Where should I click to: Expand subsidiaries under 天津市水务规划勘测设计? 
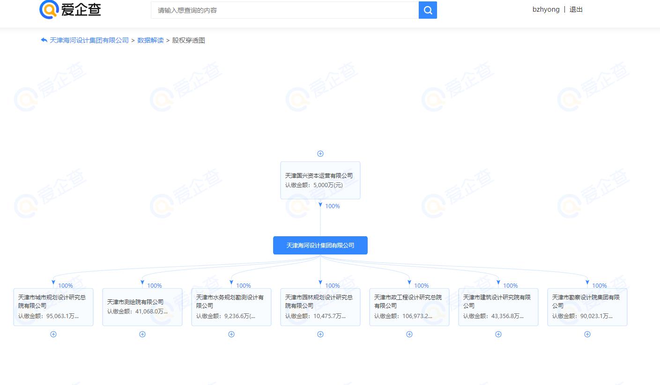coord(231,334)
